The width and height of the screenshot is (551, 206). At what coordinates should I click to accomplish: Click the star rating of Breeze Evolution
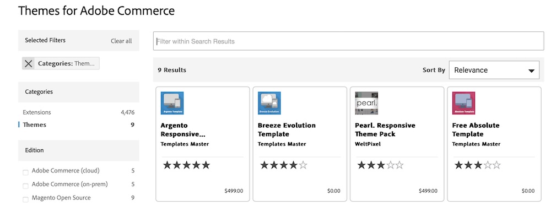coord(284,165)
